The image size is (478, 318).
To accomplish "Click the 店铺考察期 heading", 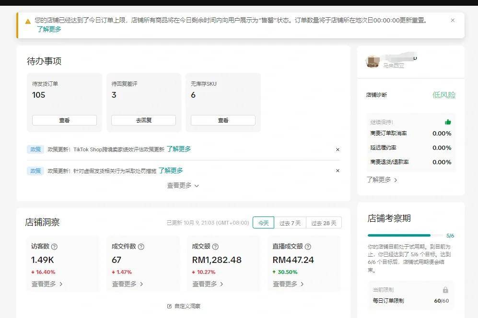I will (389, 218).
